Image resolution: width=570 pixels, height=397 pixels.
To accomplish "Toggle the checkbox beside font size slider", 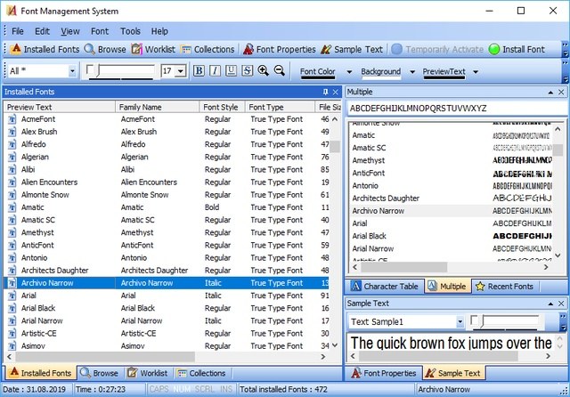I will (x=90, y=69).
